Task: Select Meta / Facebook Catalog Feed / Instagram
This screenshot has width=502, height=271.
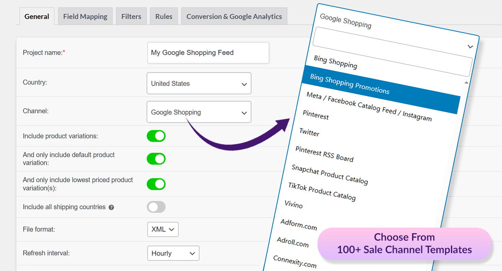Action: click(x=369, y=107)
